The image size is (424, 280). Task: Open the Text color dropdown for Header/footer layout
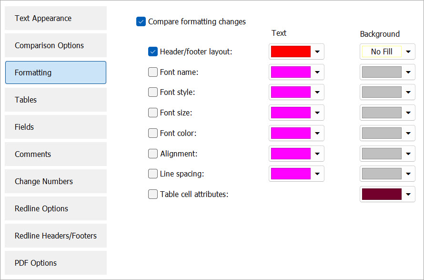tap(317, 52)
